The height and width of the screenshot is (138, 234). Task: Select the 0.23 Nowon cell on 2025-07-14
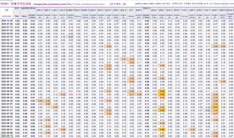click(x=55, y=107)
